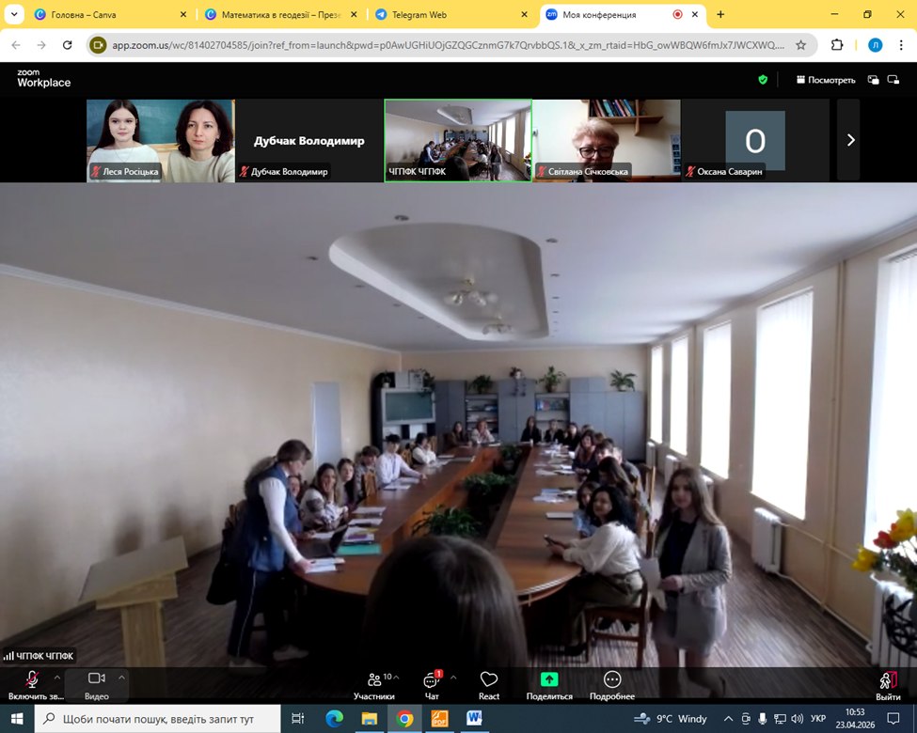Unmute the microphone in Zoom
Screen dimensions: 917x733
tap(32, 683)
